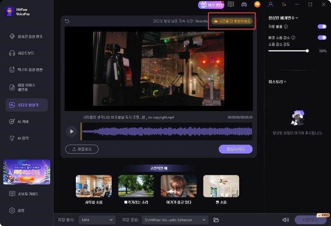
Task: Click the 초보자 가이드 book icon
Action: point(12,194)
